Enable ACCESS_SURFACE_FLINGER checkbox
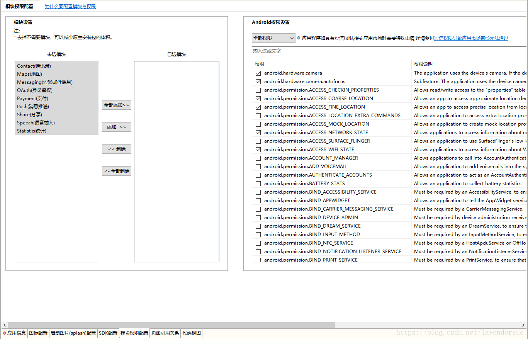This screenshot has width=528, height=340. pos(258,141)
